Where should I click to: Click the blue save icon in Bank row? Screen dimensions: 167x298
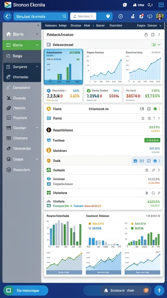point(135,161)
